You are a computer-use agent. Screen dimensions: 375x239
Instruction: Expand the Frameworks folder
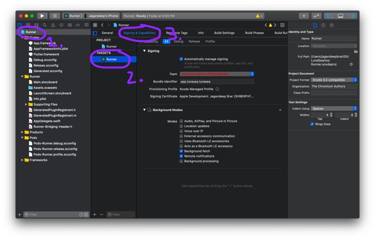[x=22, y=160]
